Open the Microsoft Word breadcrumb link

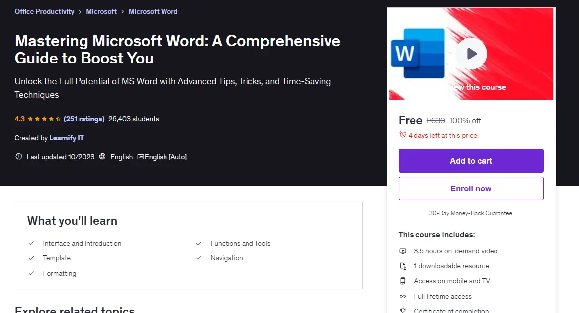tap(153, 11)
